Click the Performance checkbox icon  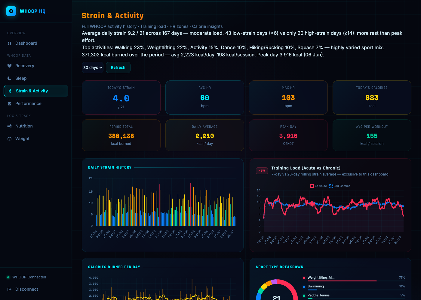click(x=9, y=103)
